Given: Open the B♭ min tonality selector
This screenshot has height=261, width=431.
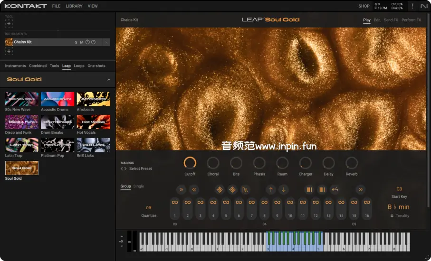Looking at the screenshot, I should coord(398,207).
